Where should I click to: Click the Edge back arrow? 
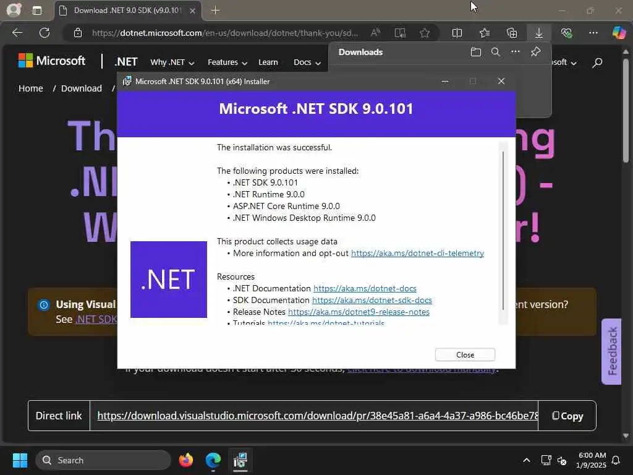(17, 33)
